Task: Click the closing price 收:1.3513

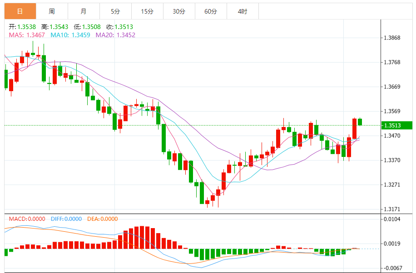Action: point(119,27)
